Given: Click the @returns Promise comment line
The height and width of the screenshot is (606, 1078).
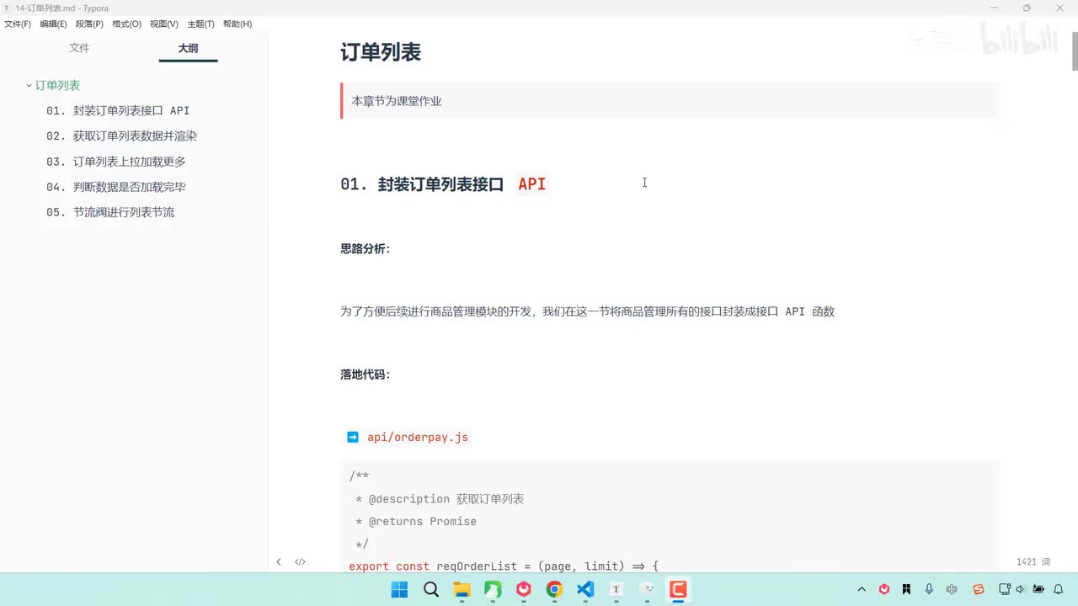Looking at the screenshot, I should (x=416, y=521).
